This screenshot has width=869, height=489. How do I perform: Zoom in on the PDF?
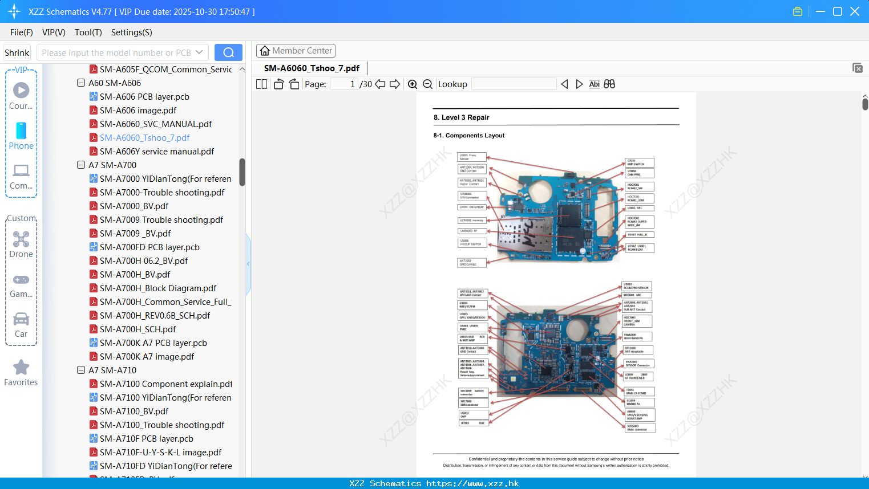pos(413,84)
